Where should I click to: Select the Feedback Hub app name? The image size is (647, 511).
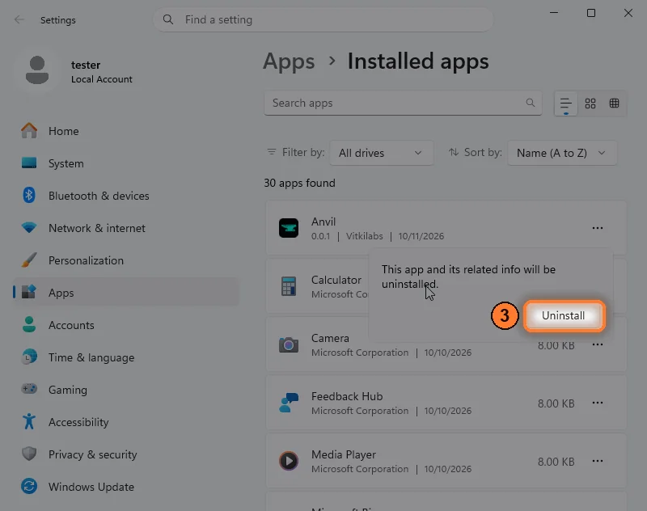tap(347, 396)
